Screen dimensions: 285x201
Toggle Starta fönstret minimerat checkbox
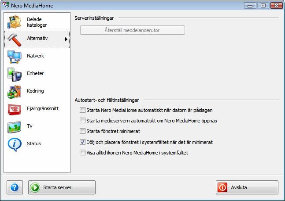click(x=82, y=131)
